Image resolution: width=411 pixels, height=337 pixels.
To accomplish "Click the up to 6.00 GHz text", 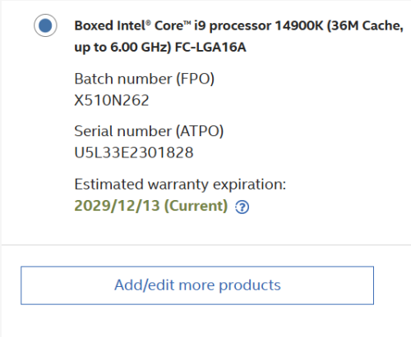I will coord(121,48).
